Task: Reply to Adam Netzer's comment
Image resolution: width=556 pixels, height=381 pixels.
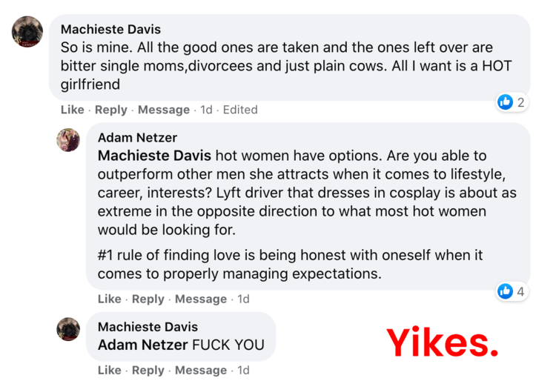Action: click(x=148, y=299)
